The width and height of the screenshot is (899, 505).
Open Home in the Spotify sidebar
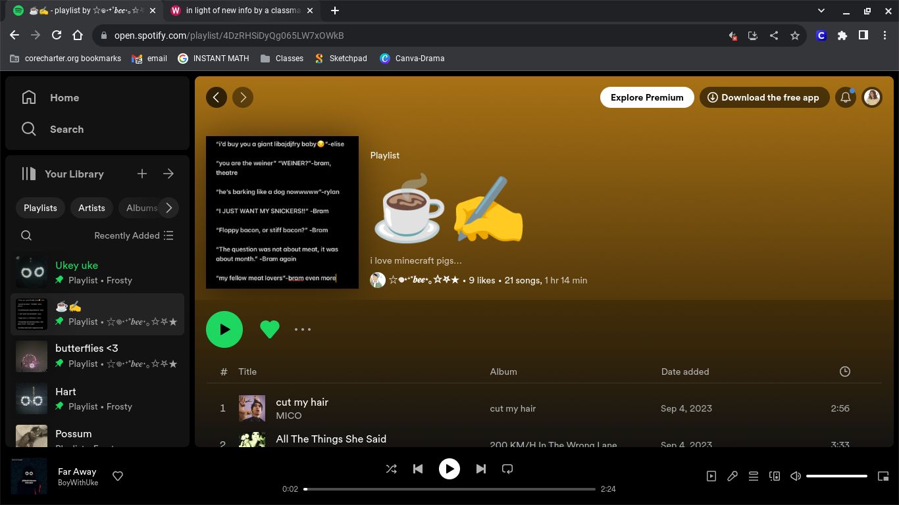pos(51,97)
